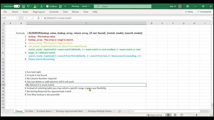Switch to the XLookup Basics sheet tab
Screen dimensions: 214x120
coord(44,111)
